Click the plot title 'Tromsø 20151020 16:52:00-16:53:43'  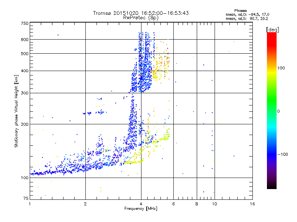[141, 13]
